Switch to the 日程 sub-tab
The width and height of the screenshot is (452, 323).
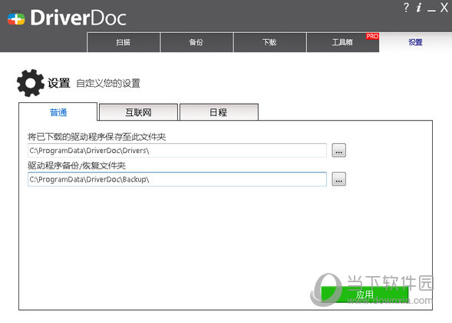(219, 112)
